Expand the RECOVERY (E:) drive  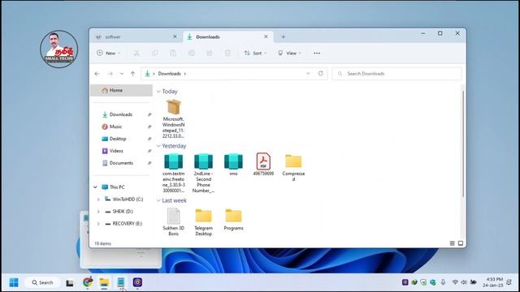(x=98, y=224)
